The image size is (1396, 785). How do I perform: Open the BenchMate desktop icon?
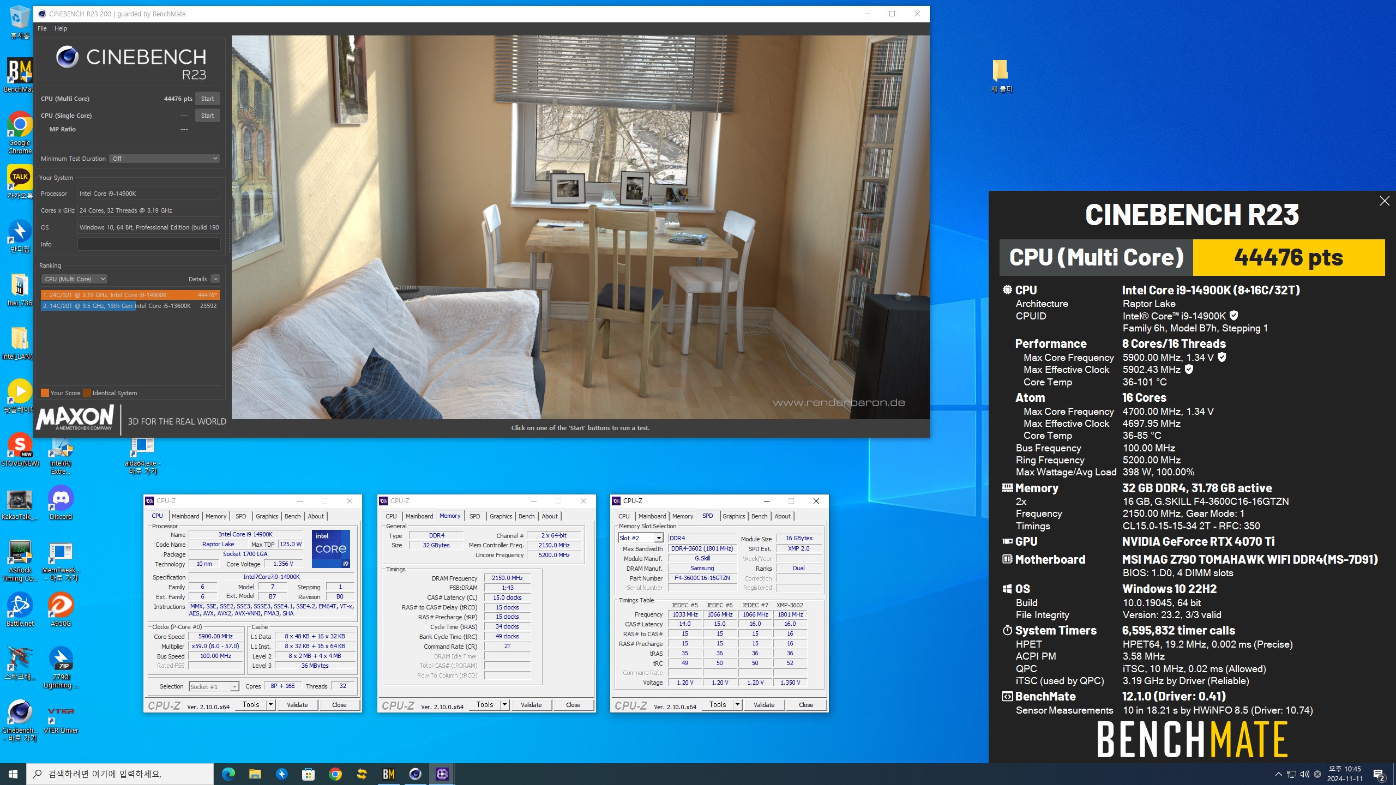pyautogui.click(x=20, y=75)
